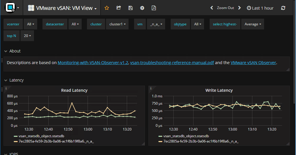Screen dimensions: 296x155
Task: Open VMware vSAN Observer link
Action: pyautogui.click(x=253, y=63)
